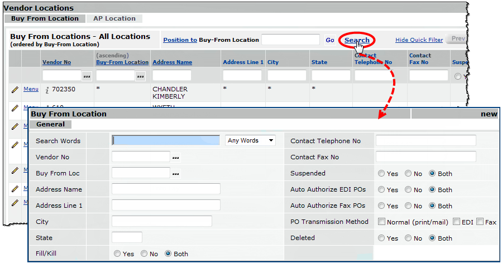Select Yes for Suspended option

[381, 174]
